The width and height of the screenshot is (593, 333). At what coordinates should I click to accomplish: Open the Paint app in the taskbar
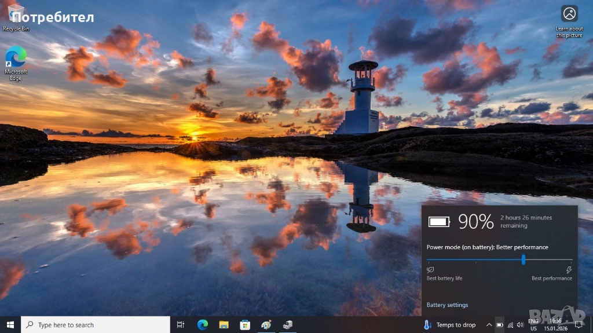coord(266,325)
